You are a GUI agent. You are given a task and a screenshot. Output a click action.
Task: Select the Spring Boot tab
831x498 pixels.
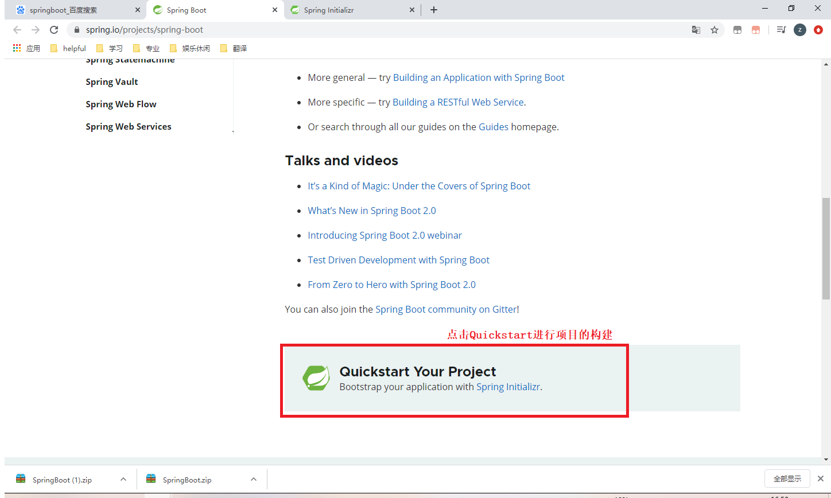pyautogui.click(x=215, y=10)
